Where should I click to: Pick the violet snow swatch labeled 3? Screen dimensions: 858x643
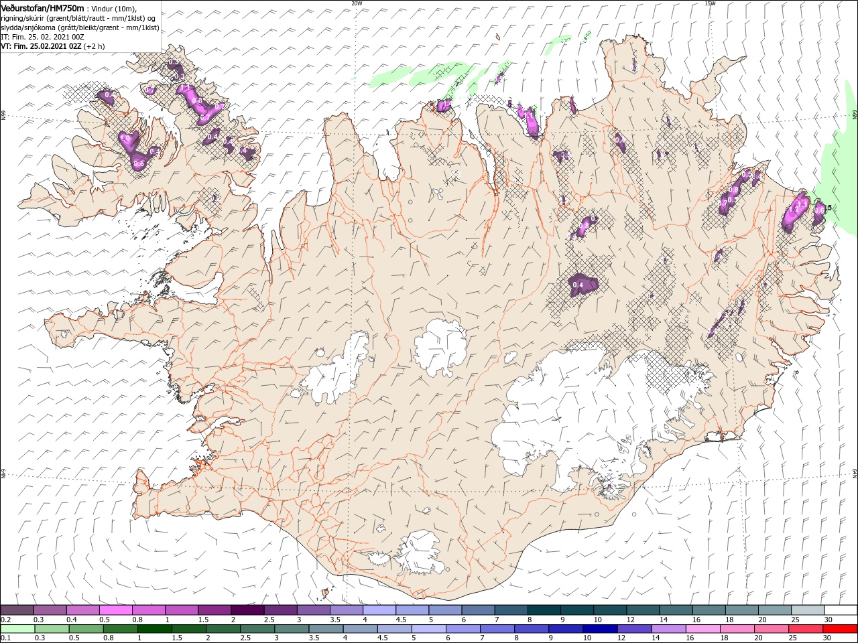point(313,610)
